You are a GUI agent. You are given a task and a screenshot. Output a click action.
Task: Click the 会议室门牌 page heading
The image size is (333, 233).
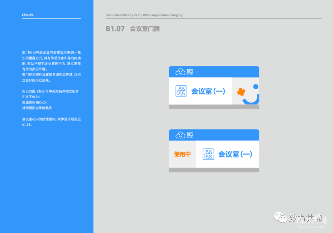click(145, 29)
